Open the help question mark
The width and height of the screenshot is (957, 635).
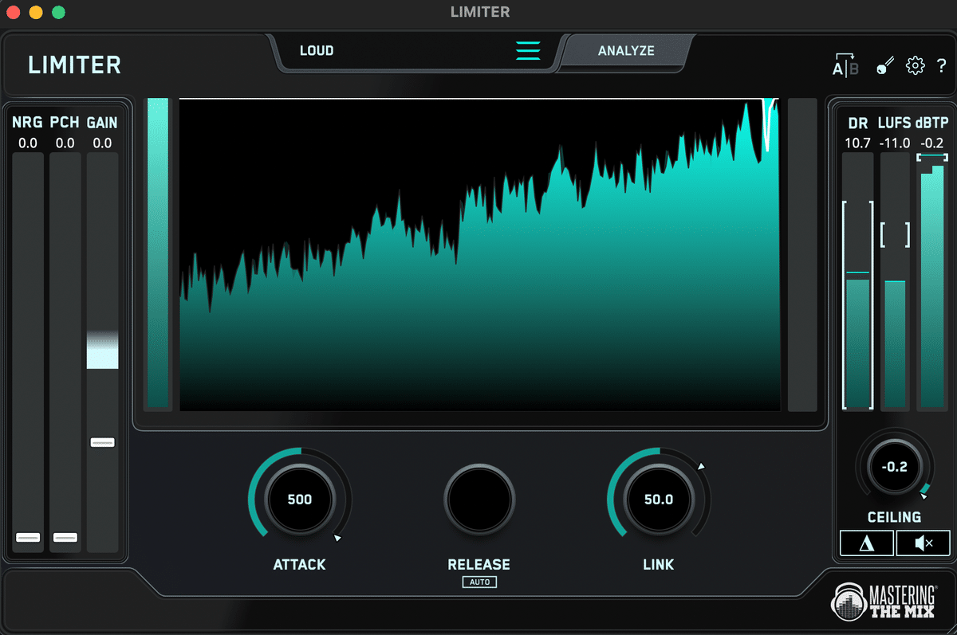point(943,67)
